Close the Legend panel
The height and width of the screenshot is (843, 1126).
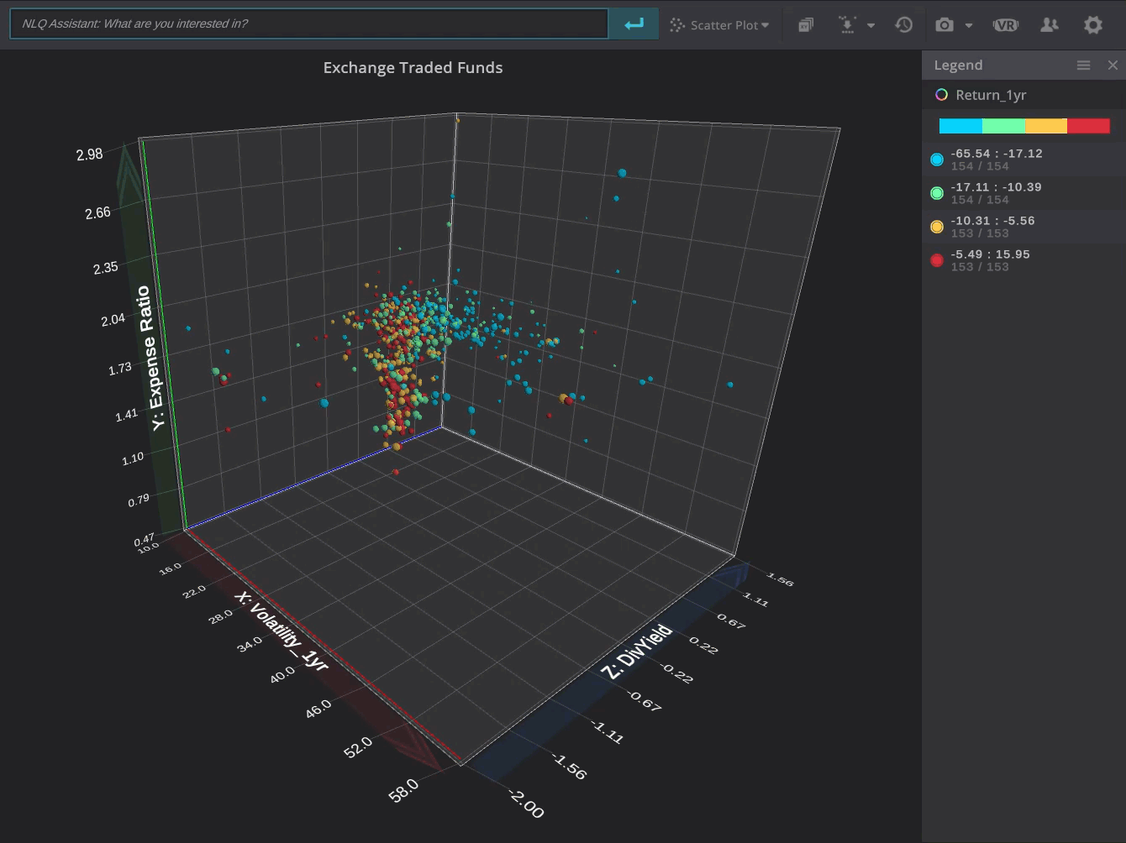(x=1113, y=65)
